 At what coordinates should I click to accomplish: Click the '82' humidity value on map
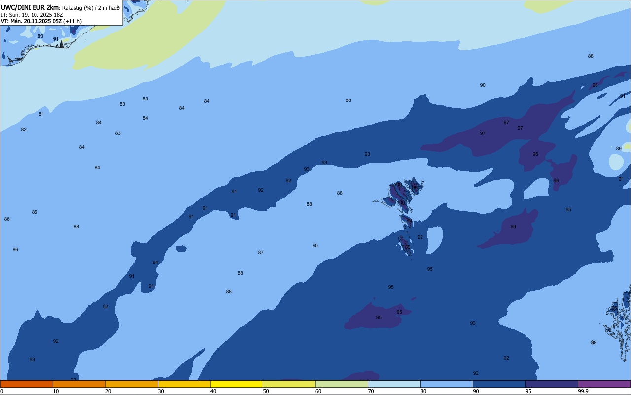click(x=24, y=129)
